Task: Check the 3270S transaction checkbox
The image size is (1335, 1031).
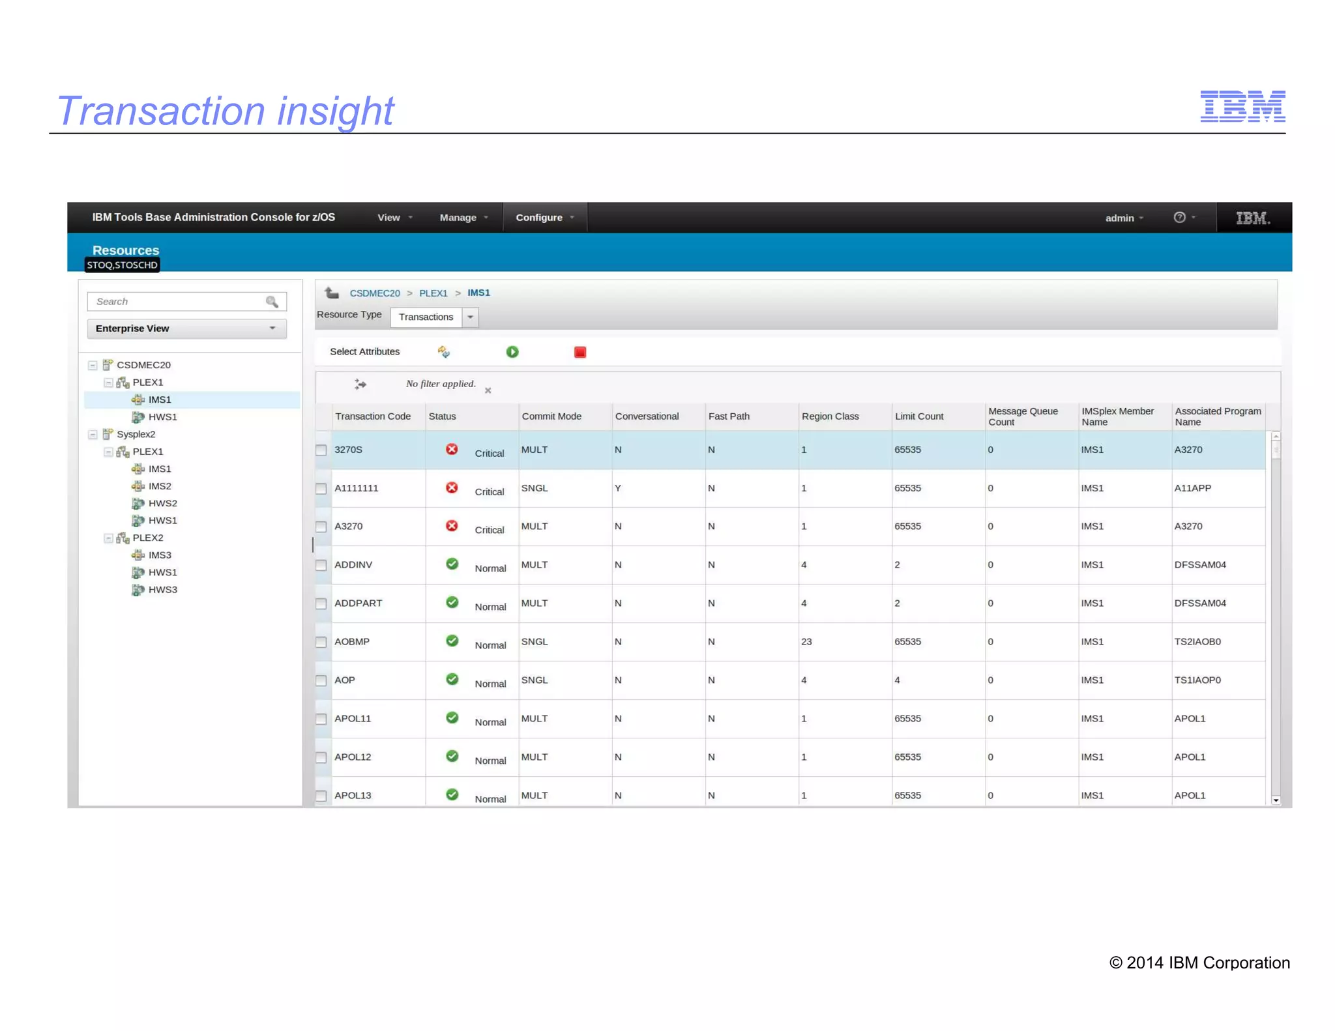Action: coord(321,450)
